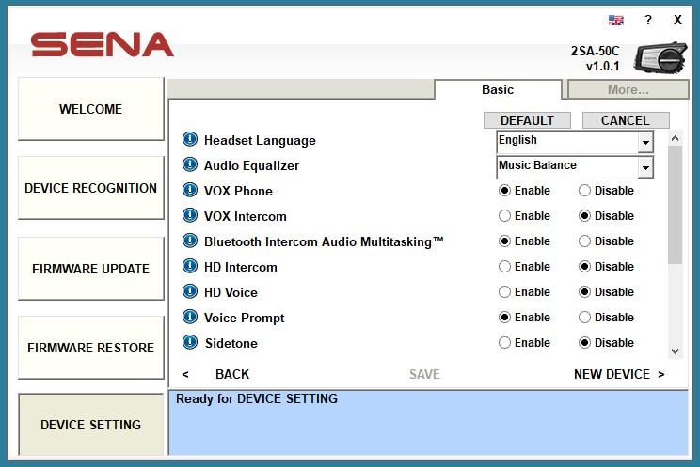Open the Audio Equalizer dropdown
This screenshot has width=700, height=467.
[644, 167]
